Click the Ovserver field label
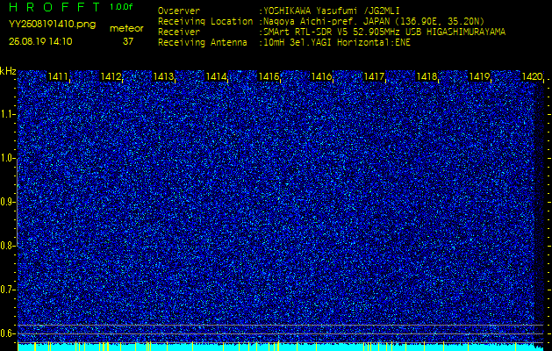 tap(179, 11)
